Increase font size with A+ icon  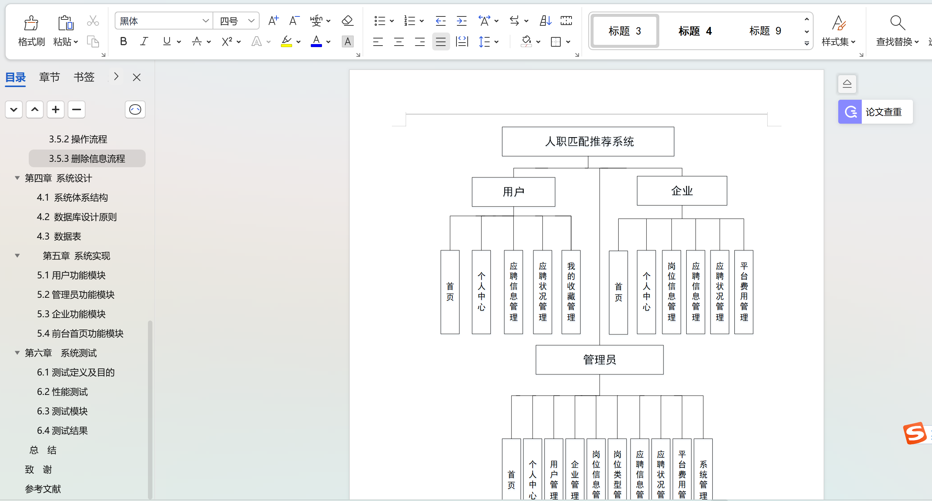pos(273,21)
